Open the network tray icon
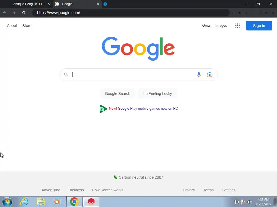 coord(236,202)
